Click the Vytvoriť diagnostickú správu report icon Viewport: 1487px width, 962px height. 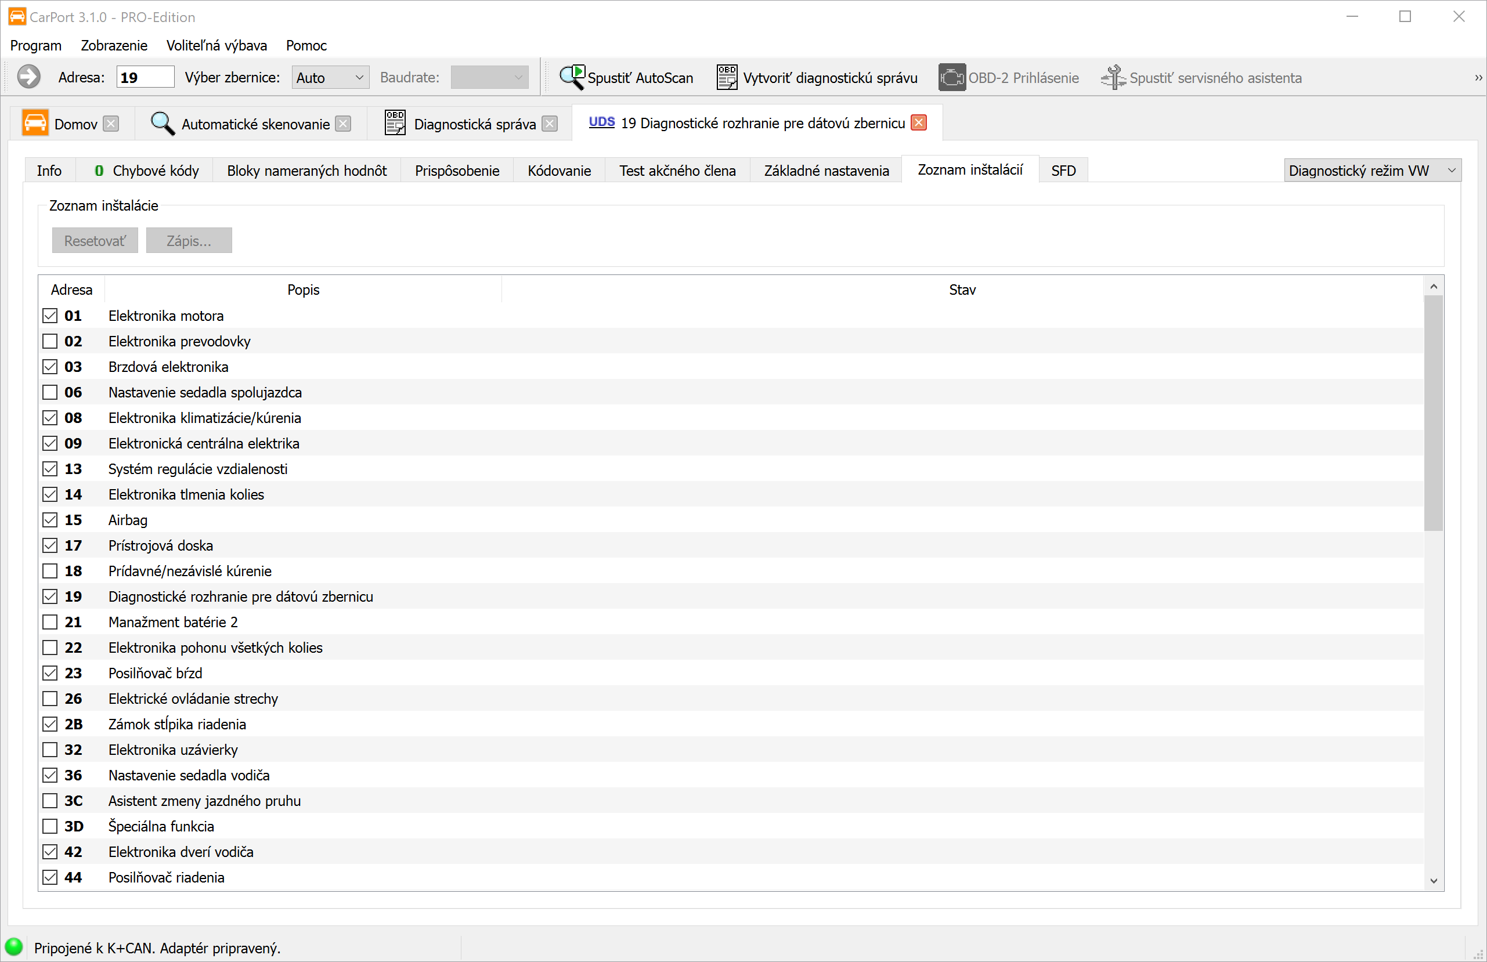(727, 78)
